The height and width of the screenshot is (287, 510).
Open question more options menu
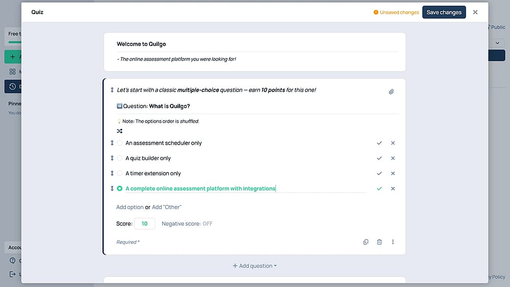click(x=393, y=242)
